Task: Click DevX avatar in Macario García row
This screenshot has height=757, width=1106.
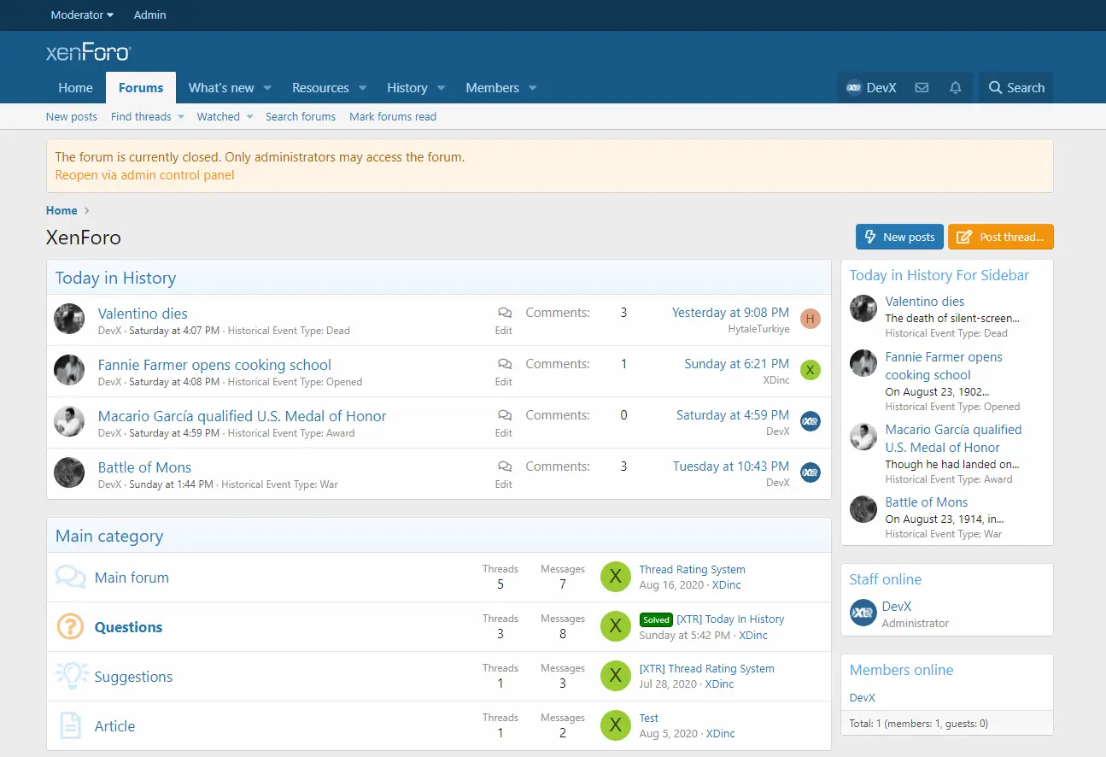Action: [810, 422]
